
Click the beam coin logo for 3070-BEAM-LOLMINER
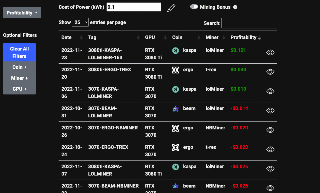click(175, 109)
